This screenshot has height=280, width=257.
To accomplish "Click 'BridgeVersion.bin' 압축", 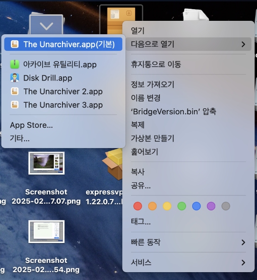I will click(188, 112).
